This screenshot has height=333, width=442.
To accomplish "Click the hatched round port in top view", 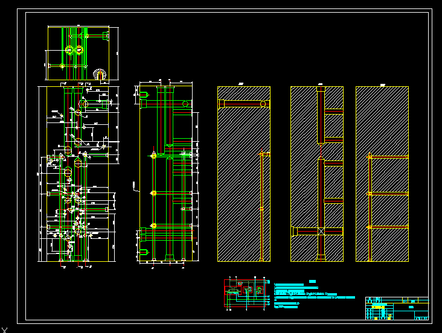I will [x=100, y=74].
